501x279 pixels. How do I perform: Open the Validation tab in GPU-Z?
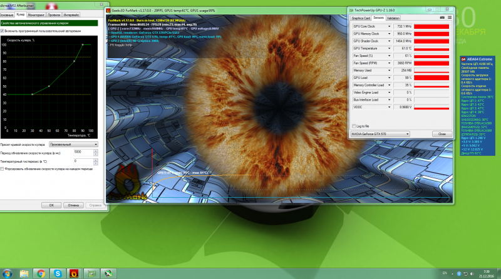tap(393, 18)
